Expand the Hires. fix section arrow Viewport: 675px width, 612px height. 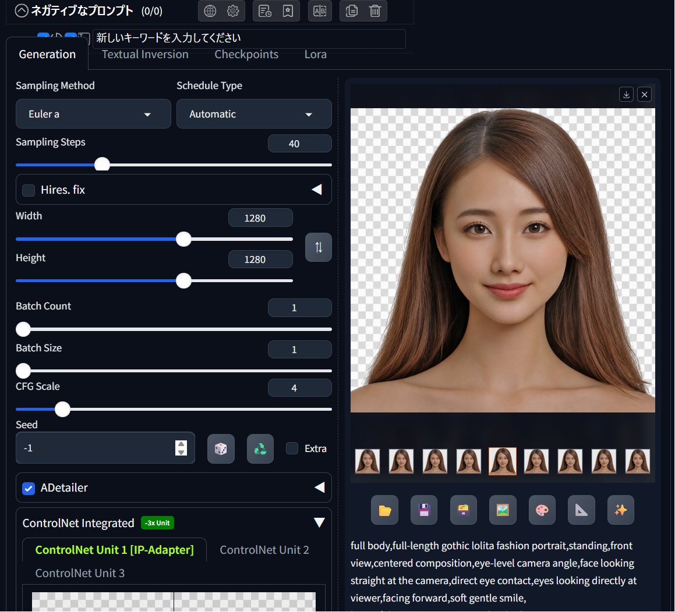pos(317,190)
